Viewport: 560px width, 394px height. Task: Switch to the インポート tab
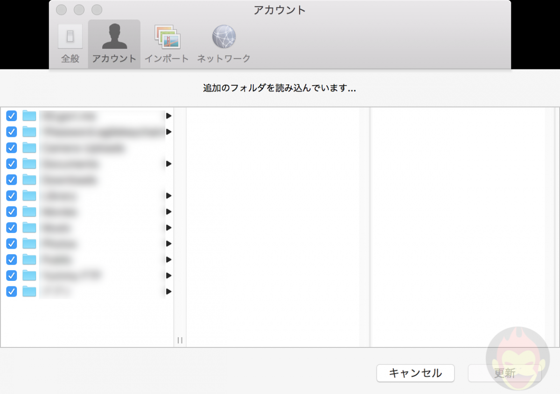pyautogui.click(x=167, y=37)
